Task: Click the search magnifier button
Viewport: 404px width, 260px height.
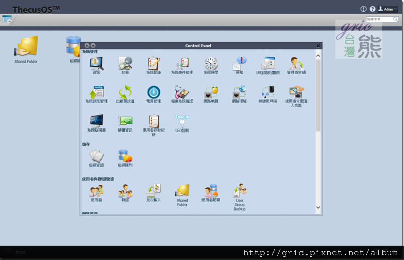Action: pyautogui.click(x=395, y=19)
